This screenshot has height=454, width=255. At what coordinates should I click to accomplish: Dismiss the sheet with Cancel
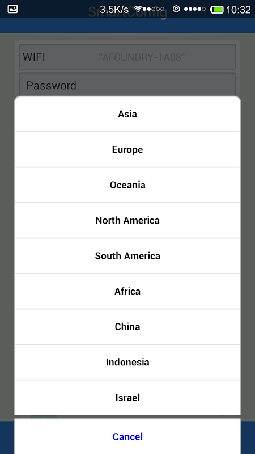[127, 436]
